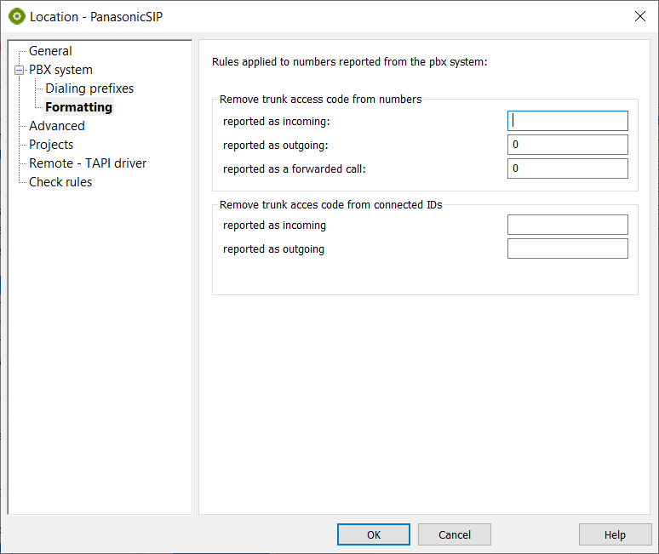Select General in the settings tree
659x554 pixels.
pos(50,51)
